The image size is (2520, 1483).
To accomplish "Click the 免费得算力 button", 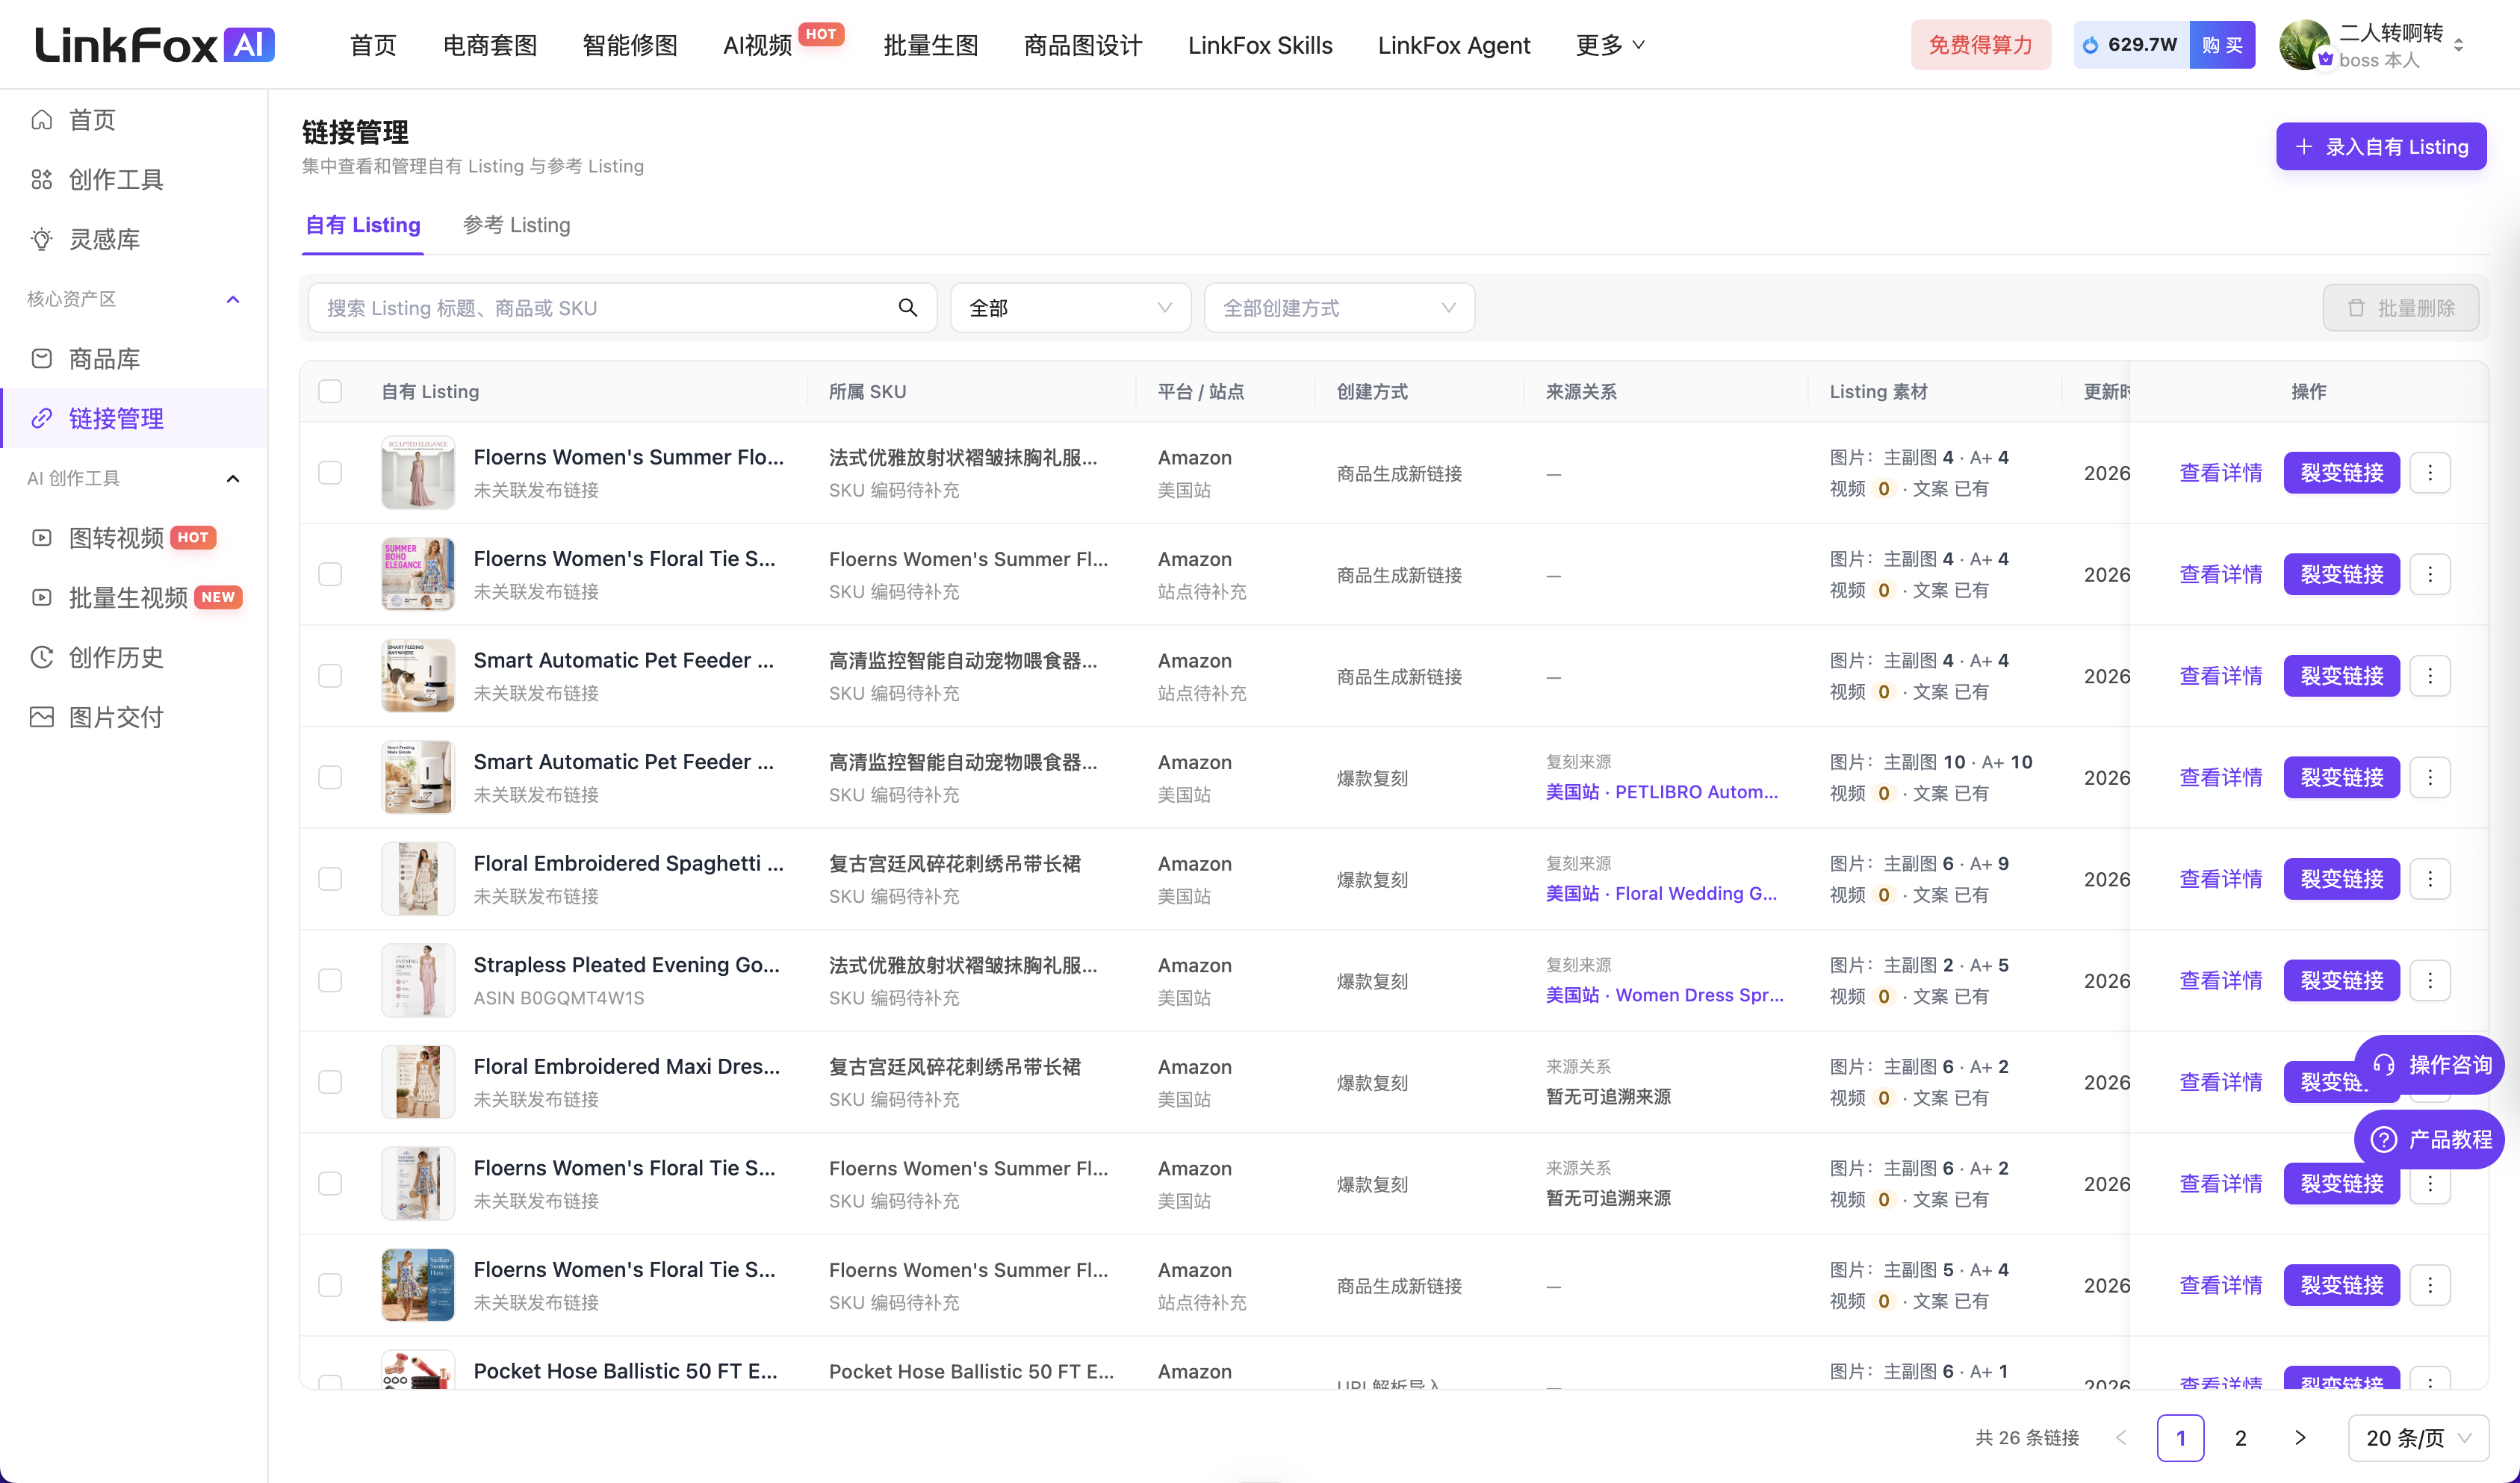I will point(1980,45).
